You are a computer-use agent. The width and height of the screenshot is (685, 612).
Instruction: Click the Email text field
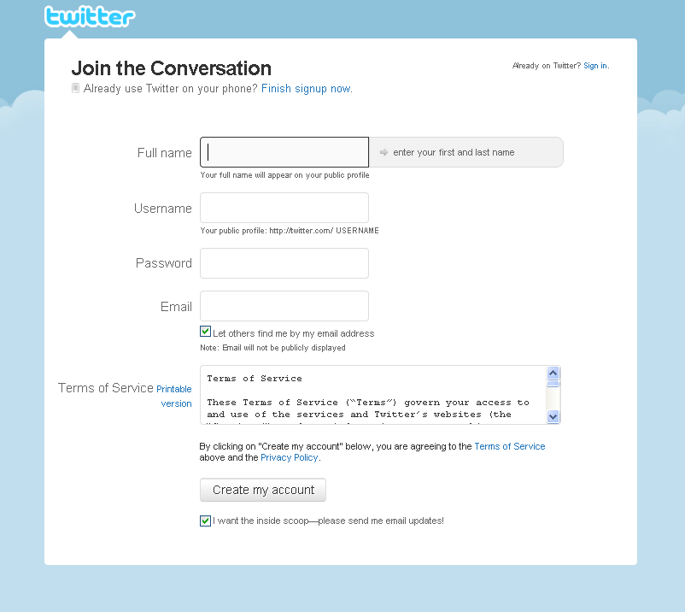click(x=284, y=306)
